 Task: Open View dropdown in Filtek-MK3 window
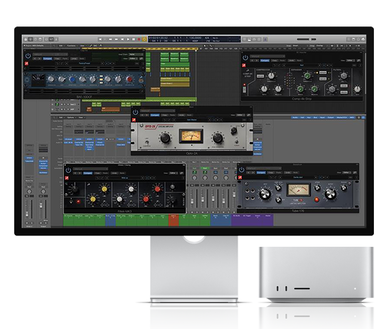point(173,173)
